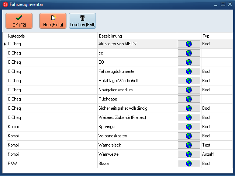Click the Typ column header
Image resolution: width=235 pixels, height=176 pixels.
pos(216,36)
